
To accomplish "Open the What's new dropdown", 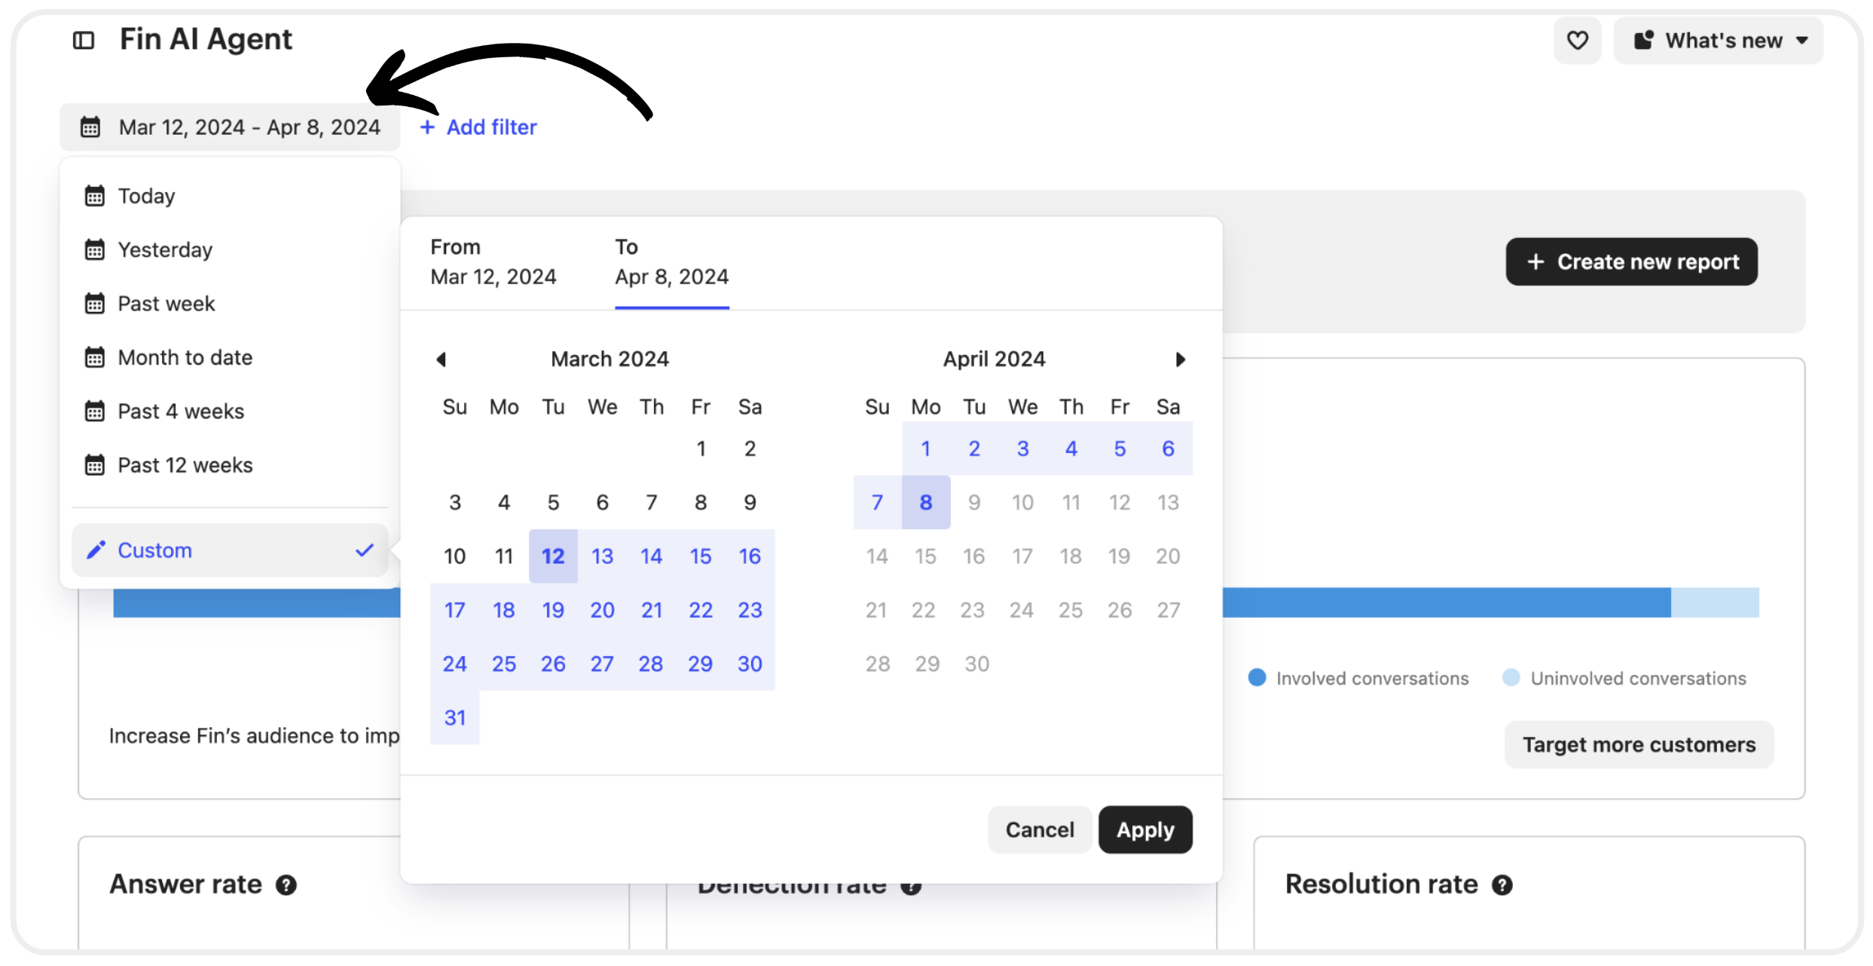I will (1718, 40).
